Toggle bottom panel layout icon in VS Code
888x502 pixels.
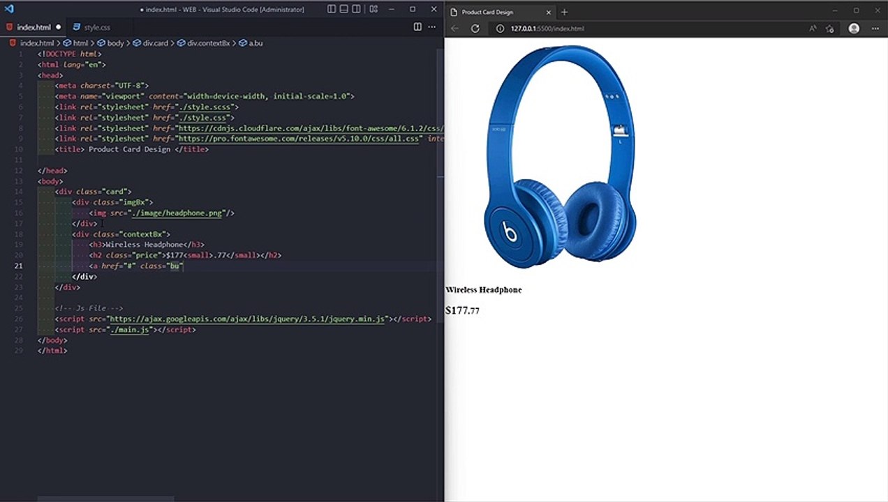(344, 9)
